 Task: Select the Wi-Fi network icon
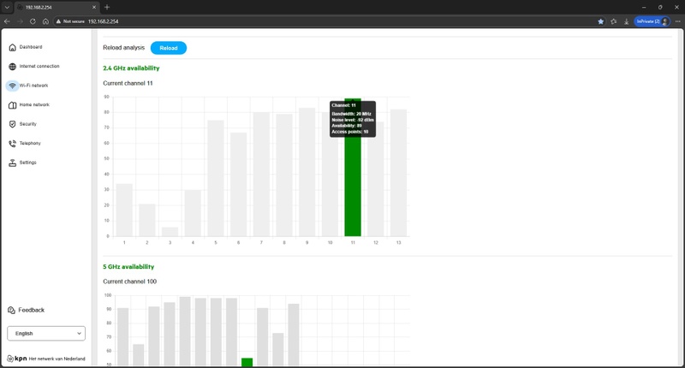(x=12, y=86)
